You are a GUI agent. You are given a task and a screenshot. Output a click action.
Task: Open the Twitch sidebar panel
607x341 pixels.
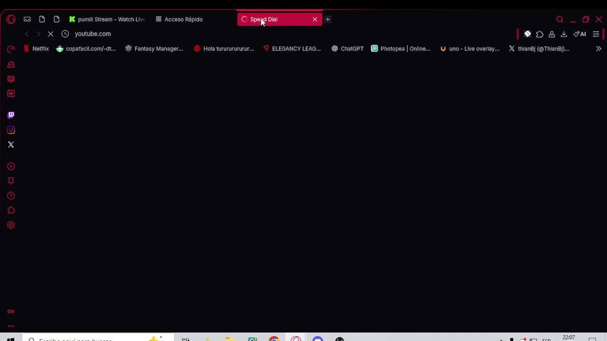pyautogui.click(x=11, y=115)
